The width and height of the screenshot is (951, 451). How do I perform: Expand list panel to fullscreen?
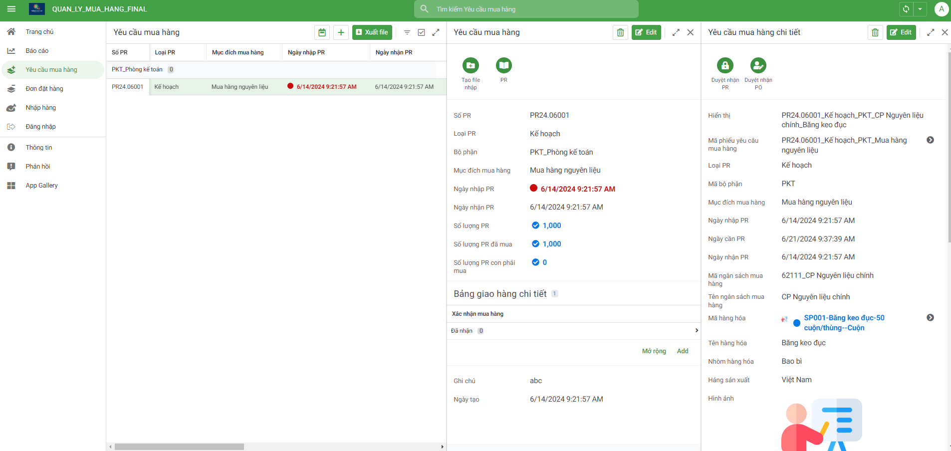click(x=436, y=32)
